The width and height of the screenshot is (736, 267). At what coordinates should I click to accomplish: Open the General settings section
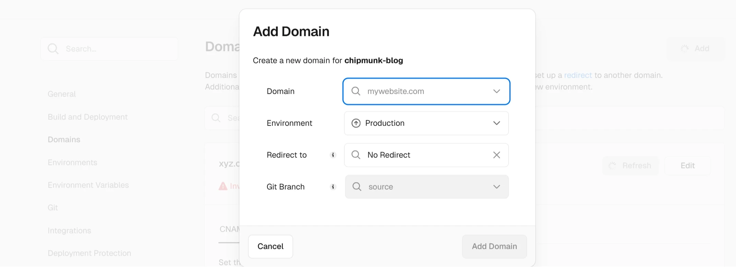(62, 94)
